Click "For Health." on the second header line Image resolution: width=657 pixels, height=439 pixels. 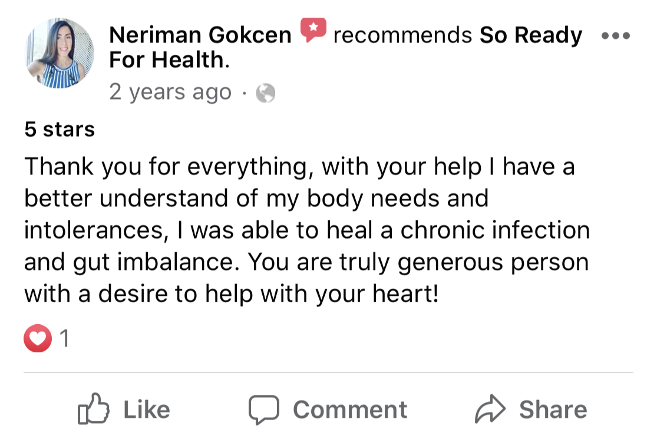coord(169,60)
